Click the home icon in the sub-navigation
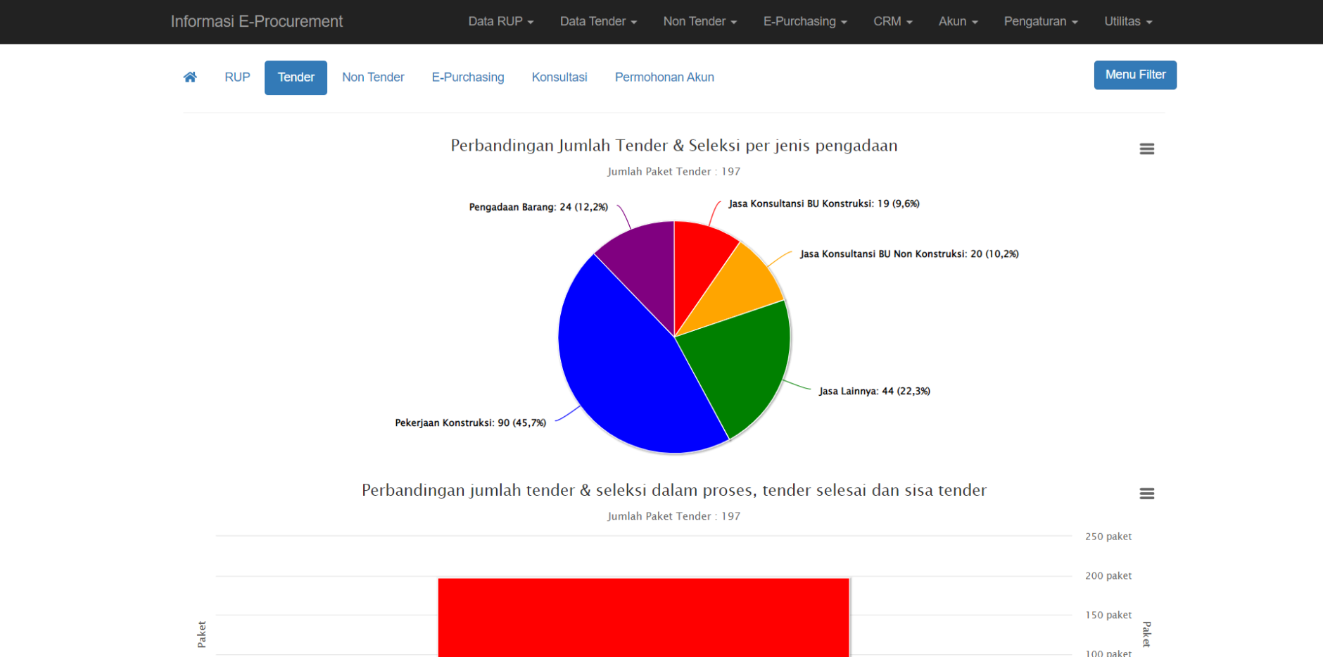The height and width of the screenshot is (657, 1323). point(189,77)
